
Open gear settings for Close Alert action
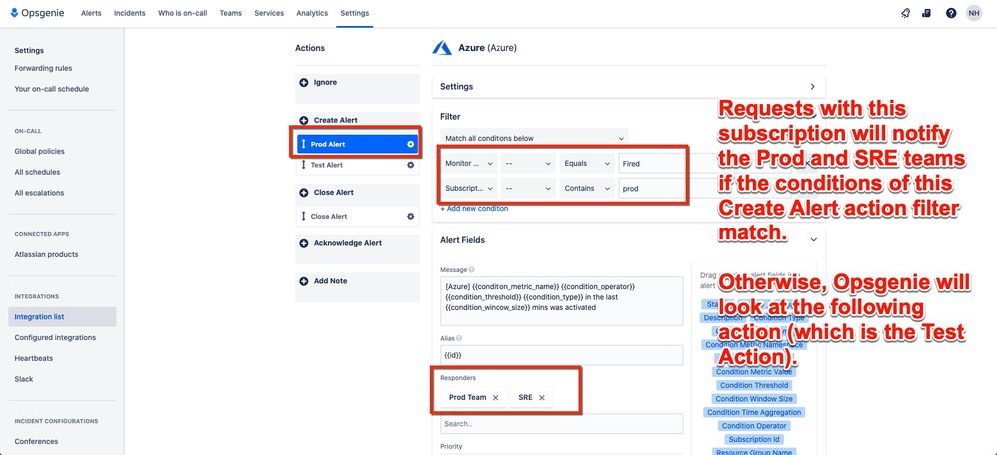(411, 217)
